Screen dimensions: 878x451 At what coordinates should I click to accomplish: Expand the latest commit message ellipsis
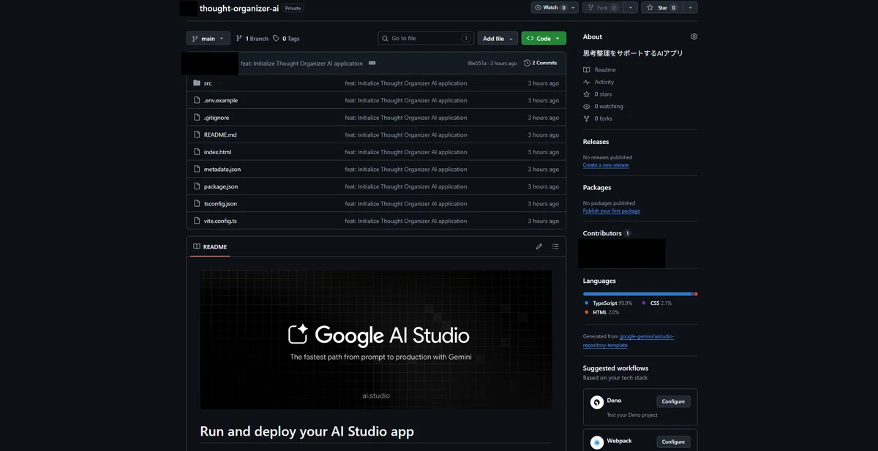(372, 63)
